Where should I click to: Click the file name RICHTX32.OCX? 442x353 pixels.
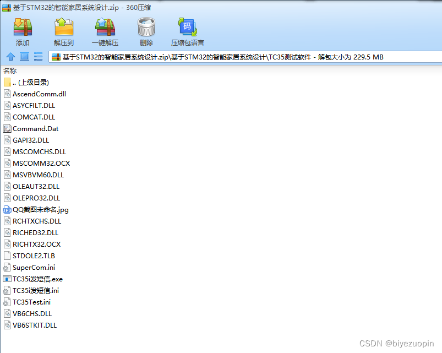(37, 244)
